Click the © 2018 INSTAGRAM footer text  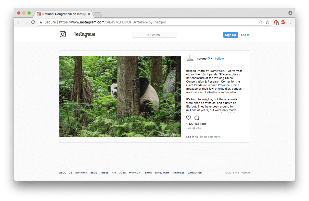tap(238, 173)
